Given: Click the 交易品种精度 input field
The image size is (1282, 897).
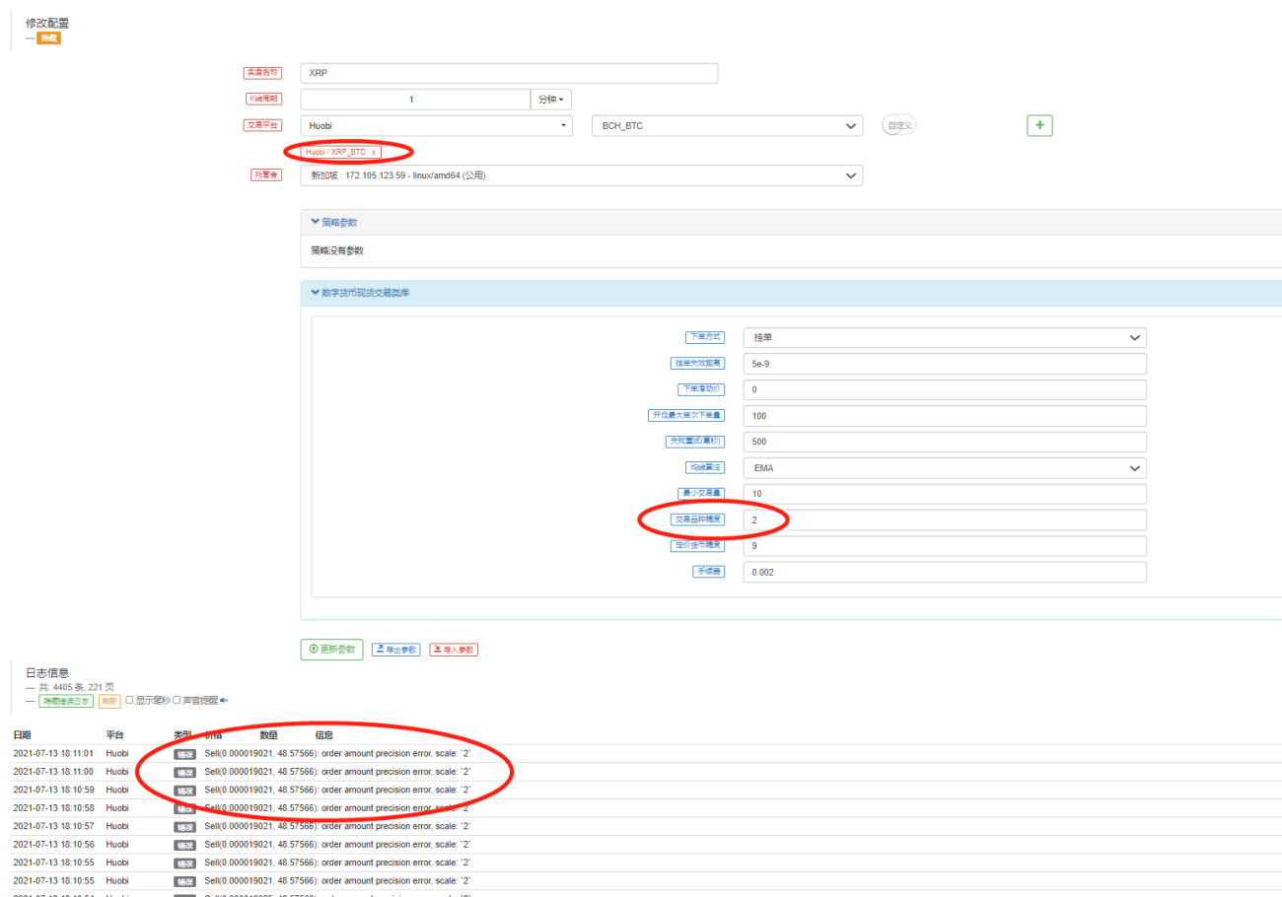Looking at the screenshot, I should tap(945, 519).
